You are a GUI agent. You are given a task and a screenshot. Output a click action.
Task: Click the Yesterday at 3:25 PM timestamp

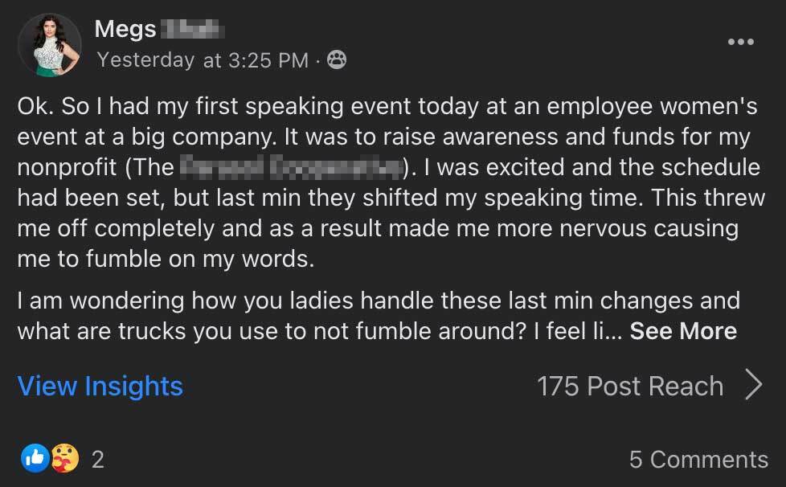[203, 60]
